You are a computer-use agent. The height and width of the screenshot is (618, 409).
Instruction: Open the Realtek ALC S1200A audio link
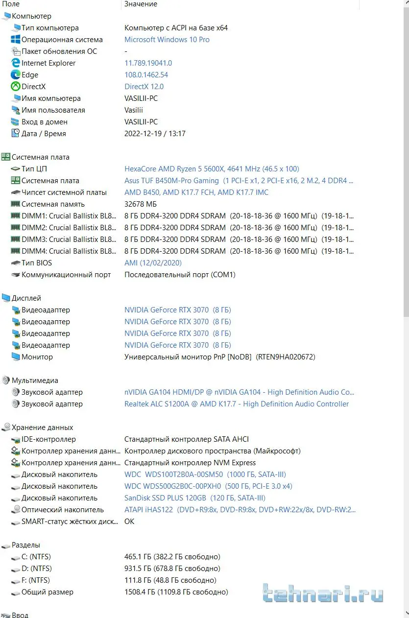(237, 404)
